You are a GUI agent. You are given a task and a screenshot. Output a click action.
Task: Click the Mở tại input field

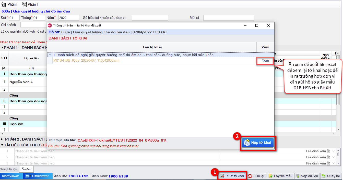[x=229, y=18]
